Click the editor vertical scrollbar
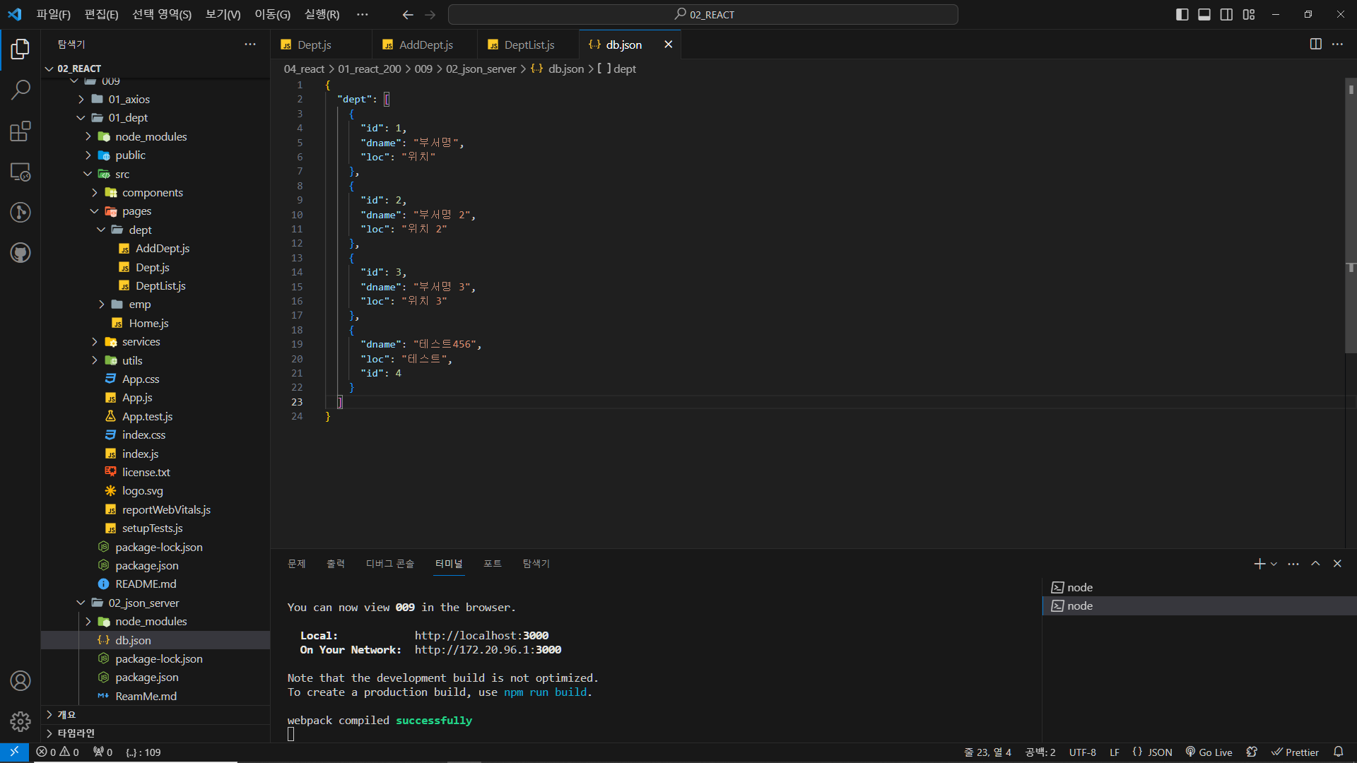This screenshot has height=763, width=1357. [1350, 212]
